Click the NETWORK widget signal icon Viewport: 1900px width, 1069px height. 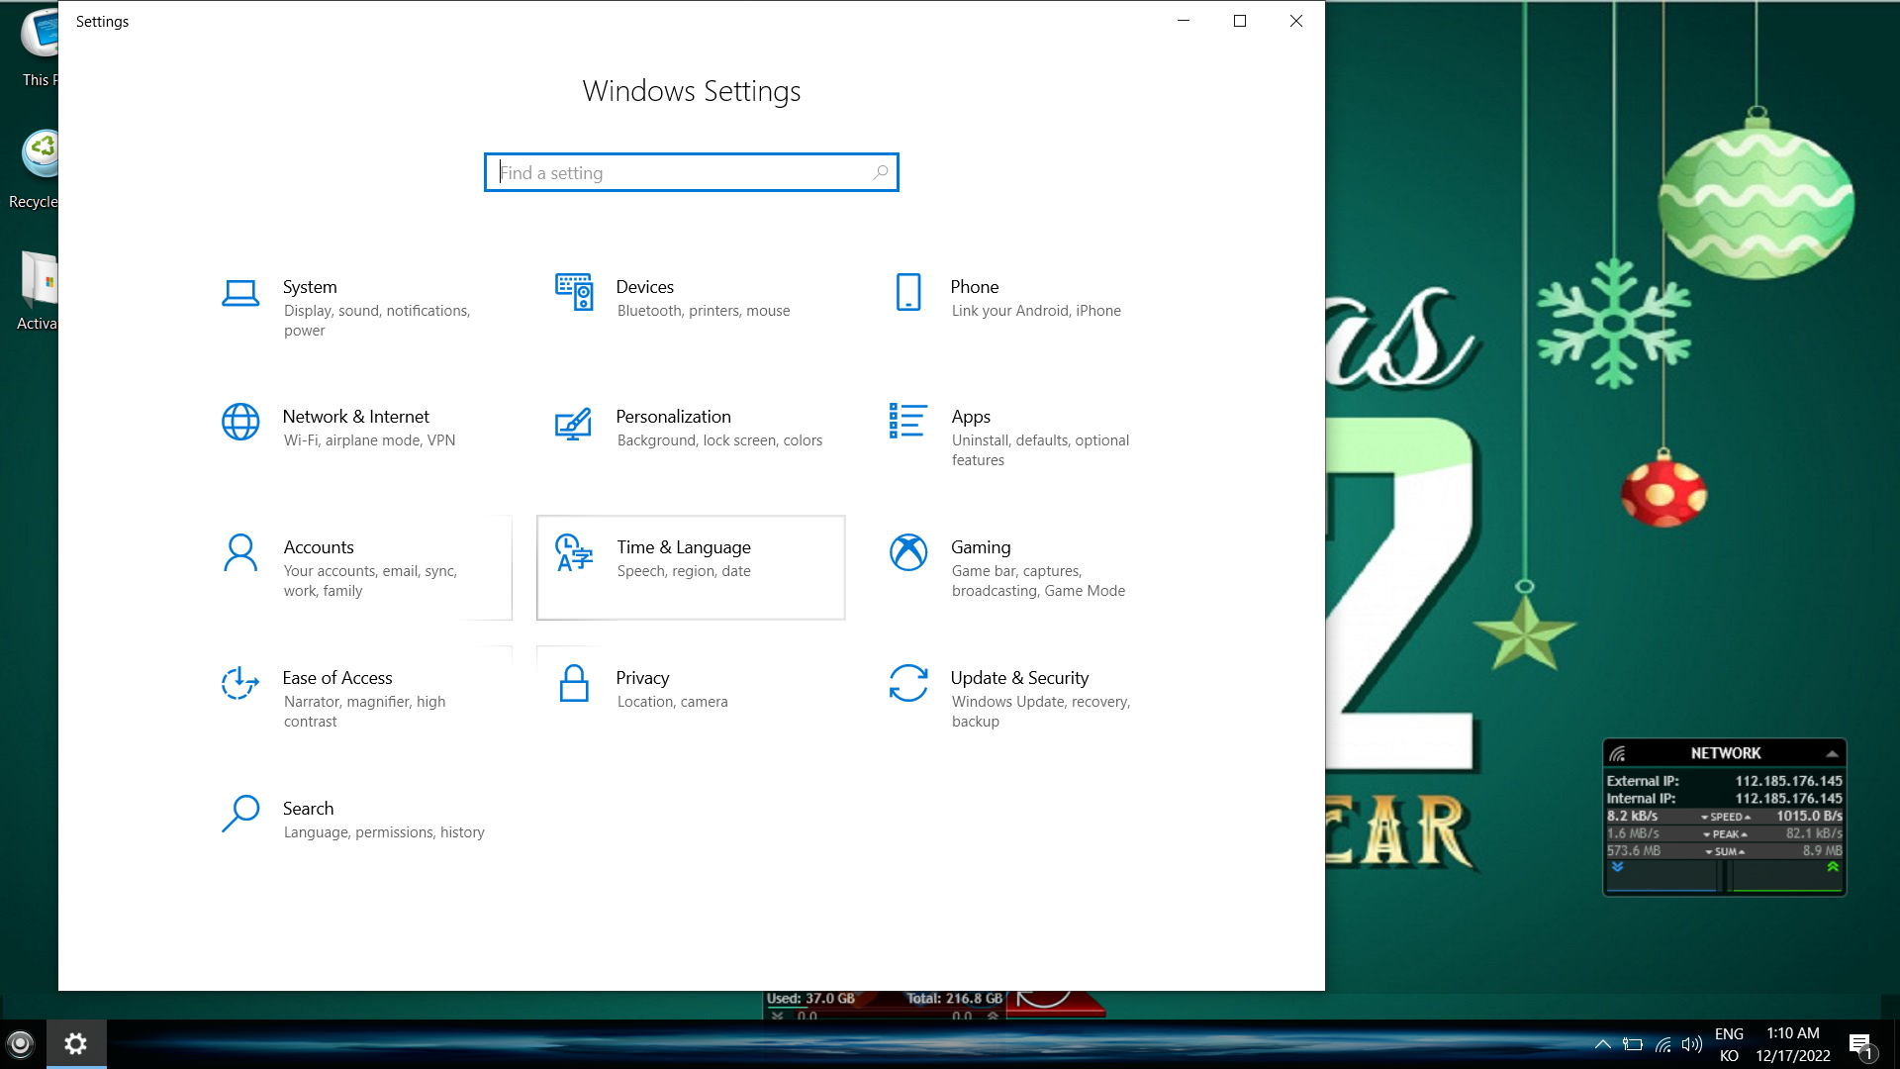coord(1617,753)
